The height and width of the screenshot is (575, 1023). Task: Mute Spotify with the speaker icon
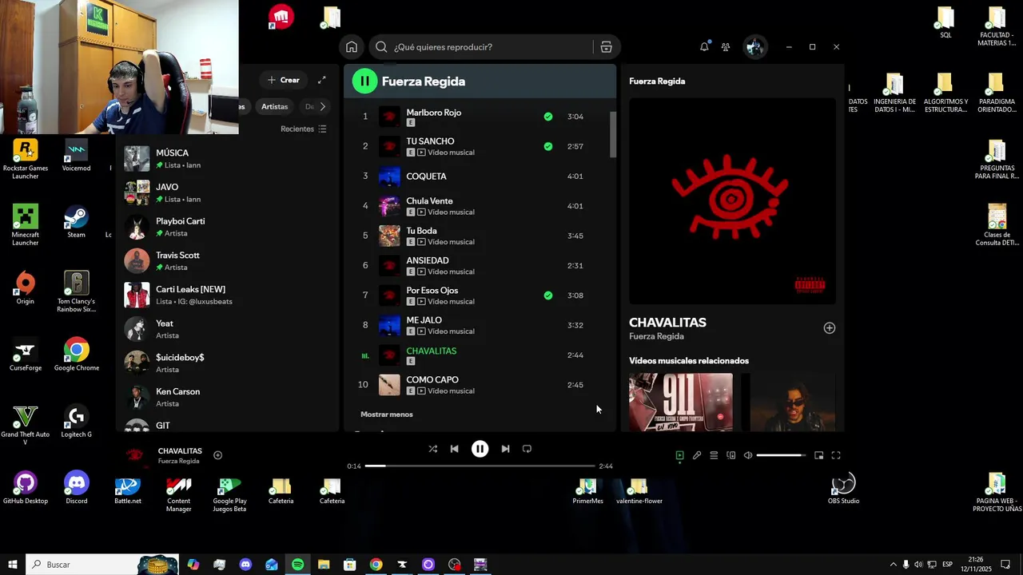748,455
